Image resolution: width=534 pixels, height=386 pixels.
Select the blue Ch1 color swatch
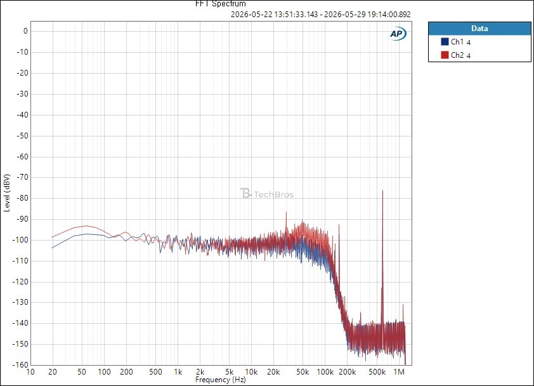coord(445,42)
